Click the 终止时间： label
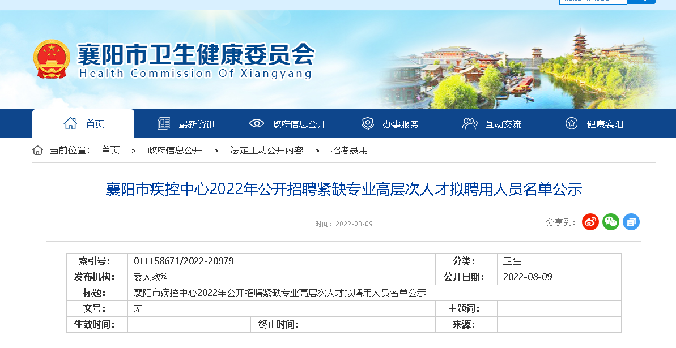This screenshot has height=348, width=676. [x=279, y=324]
